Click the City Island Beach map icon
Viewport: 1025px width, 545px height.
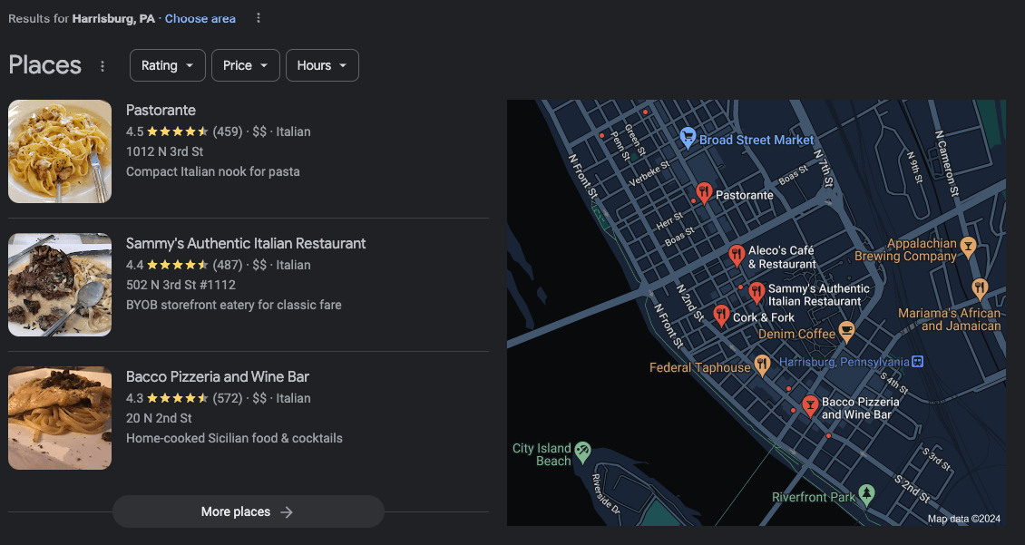pyautogui.click(x=582, y=453)
